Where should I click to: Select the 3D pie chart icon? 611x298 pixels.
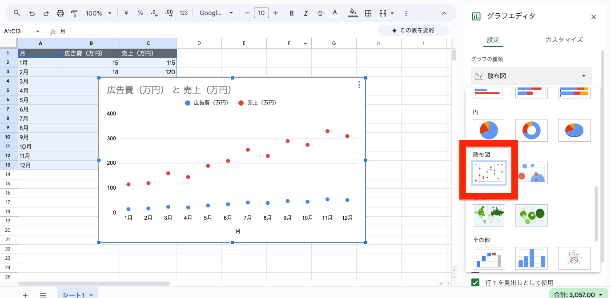click(x=574, y=130)
